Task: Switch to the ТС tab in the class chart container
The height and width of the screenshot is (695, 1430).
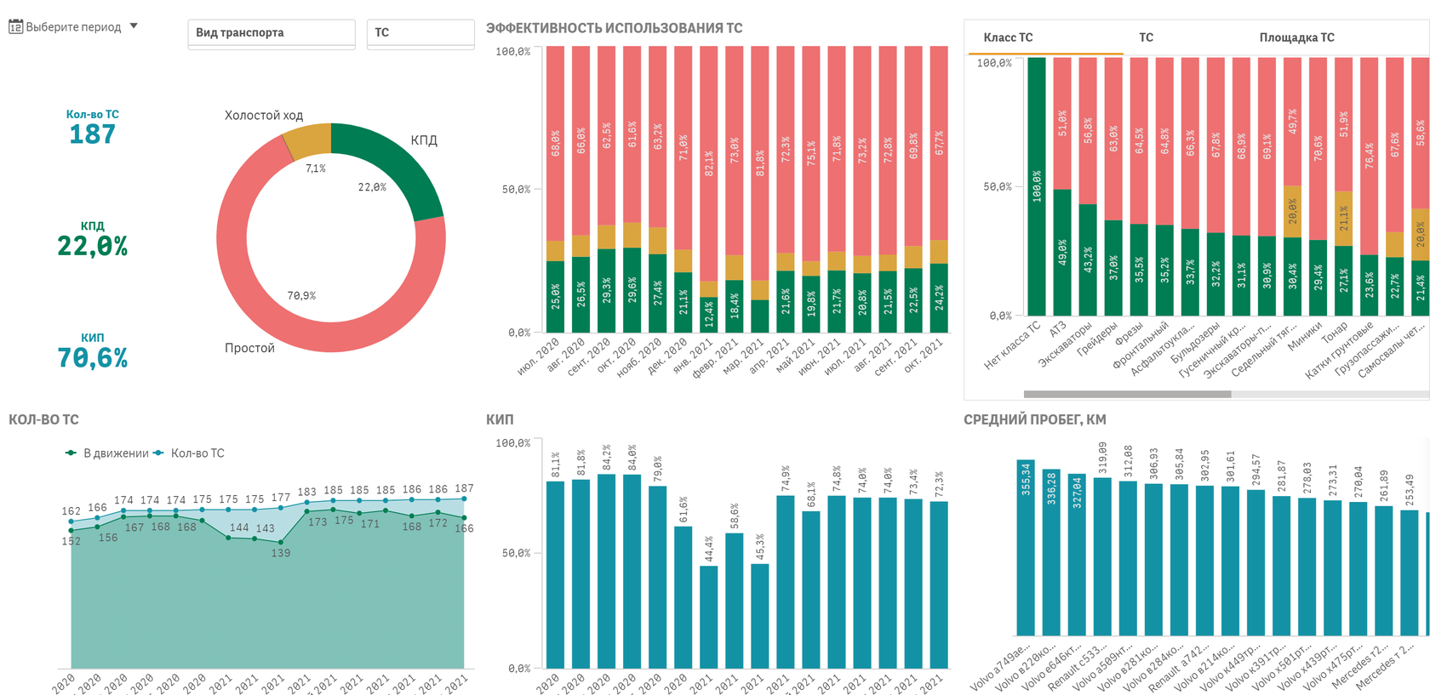Action: 1147,37
